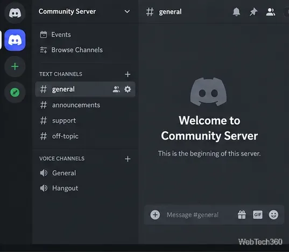The width and height of the screenshot is (289, 252).
Task: Click invite people icon on general channel
Action: (116, 89)
